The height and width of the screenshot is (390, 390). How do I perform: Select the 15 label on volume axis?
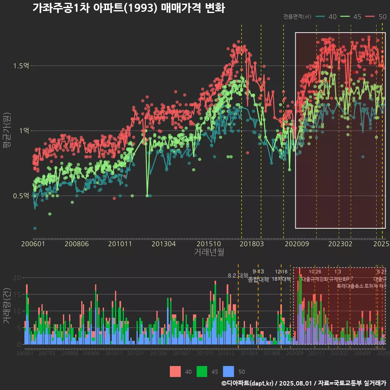point(17,295)
